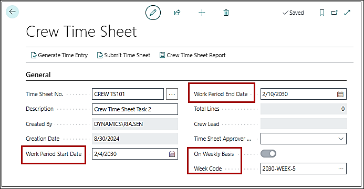Expand page with diagonal arrows icon
The height and width of the screenshot is (189, 364).
347,13
